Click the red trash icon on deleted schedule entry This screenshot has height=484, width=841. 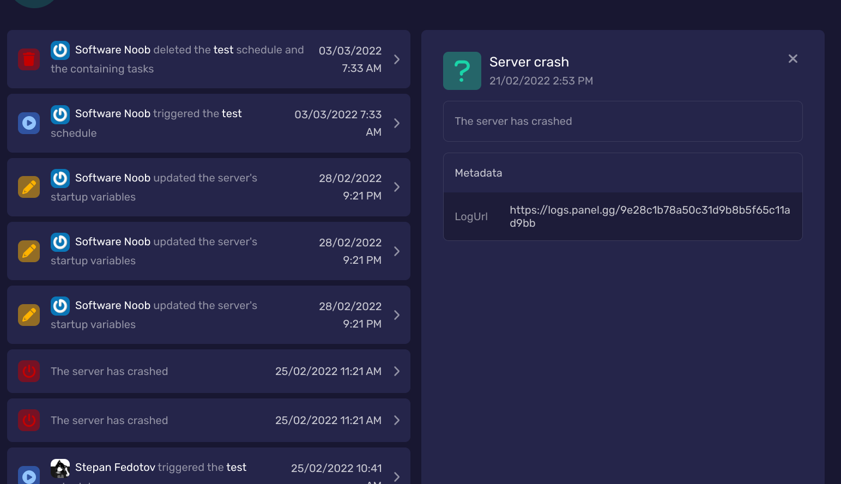pyautogui.click(x=29, y=59)
